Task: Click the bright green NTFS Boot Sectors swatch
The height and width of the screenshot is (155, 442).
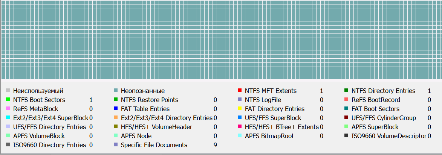Action: tap(8, 100)
